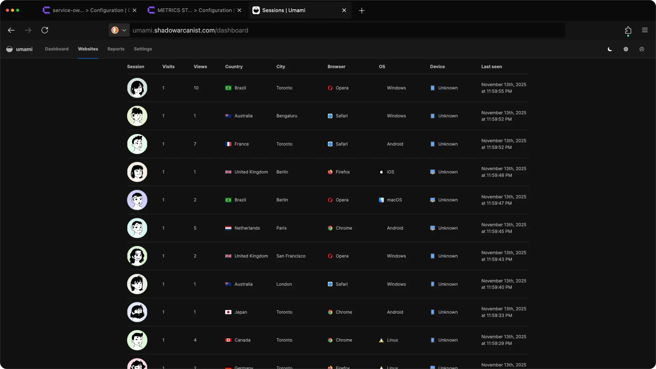The image size is (656, 369).
Task: Click the first session avatar thumbnail
Action: (137, 88)
